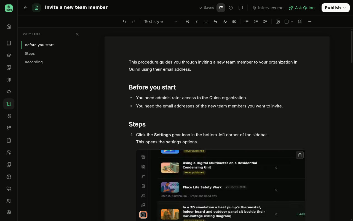Screen dimensions: 353x221
Task: Open the brain icon in the sidebar
Action: [x=9, y=177]
